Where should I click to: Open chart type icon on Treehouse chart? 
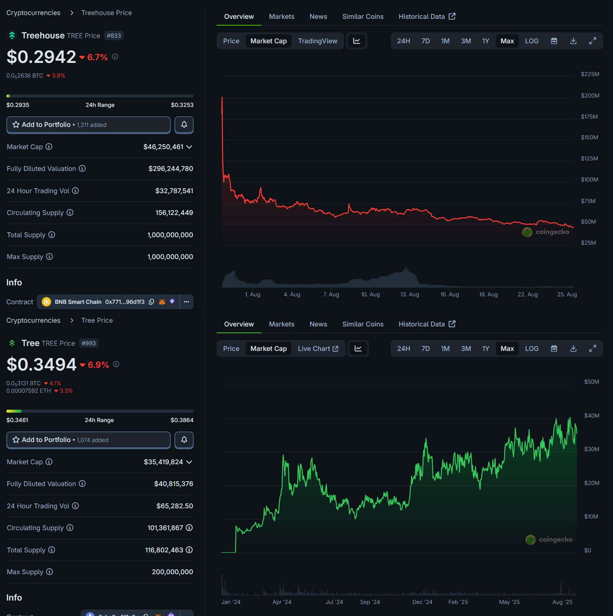click(357, 41)
